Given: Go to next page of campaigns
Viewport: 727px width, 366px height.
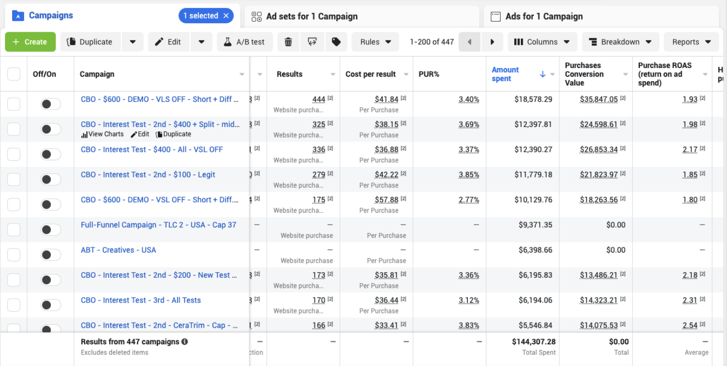Looking at the screenshot, I should 493,42.
